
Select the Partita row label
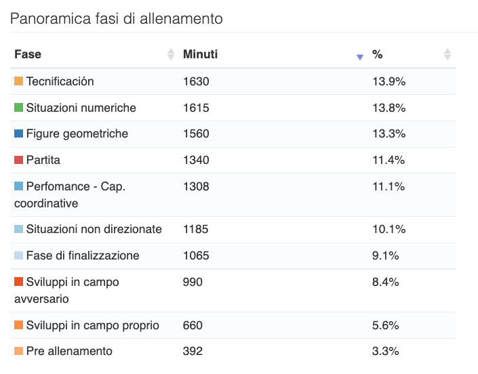tap(43, 161)
